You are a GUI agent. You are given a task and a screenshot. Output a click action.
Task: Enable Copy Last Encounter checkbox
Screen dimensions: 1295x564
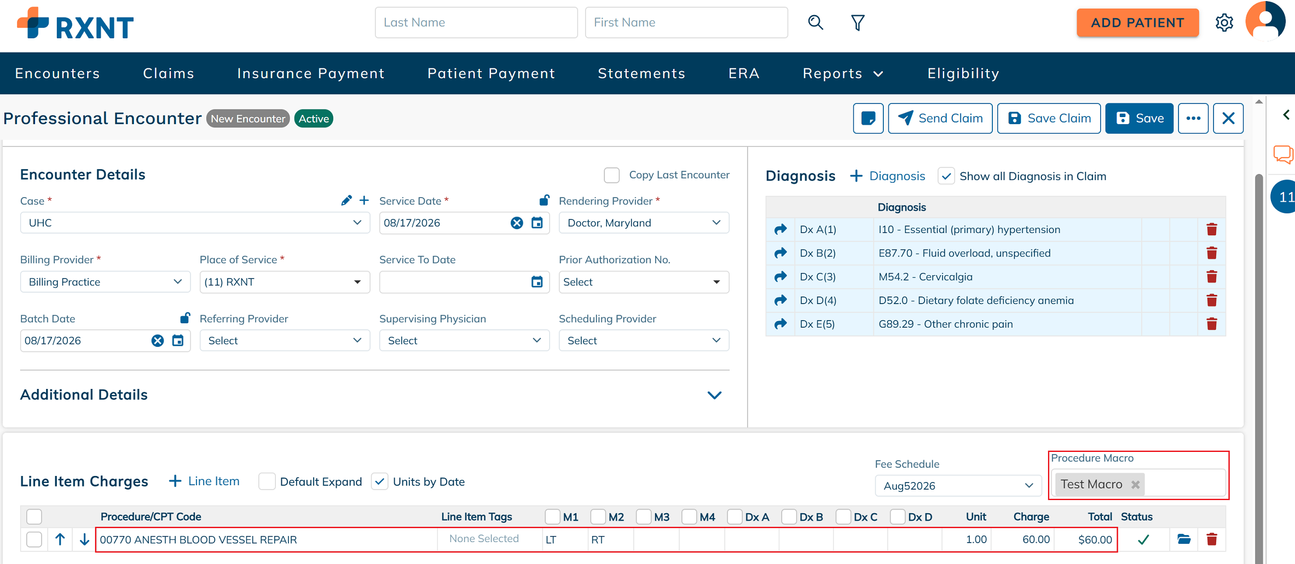(x=612, y=175)
